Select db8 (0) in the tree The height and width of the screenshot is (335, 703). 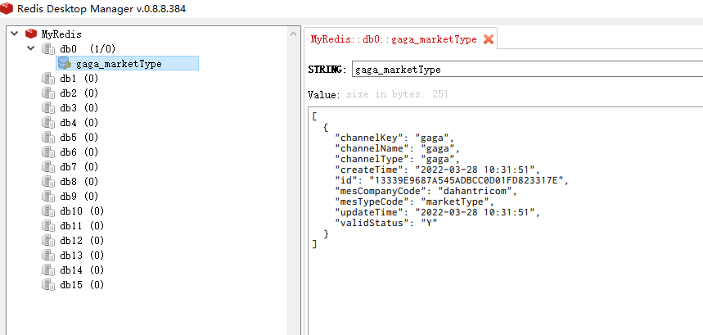79,182
